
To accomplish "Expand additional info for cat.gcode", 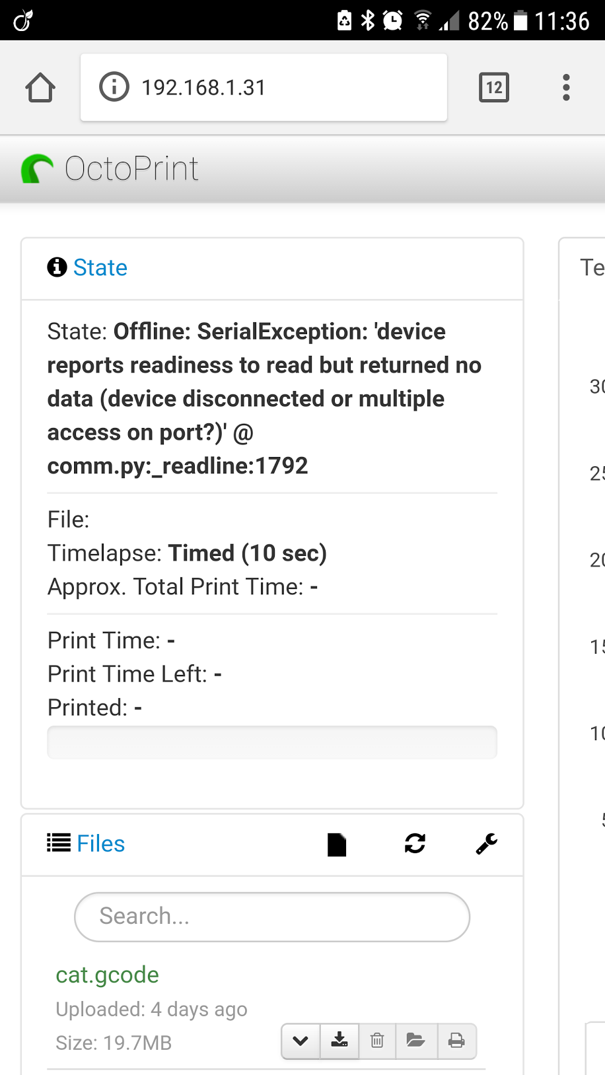I will tap(301, 1041).
